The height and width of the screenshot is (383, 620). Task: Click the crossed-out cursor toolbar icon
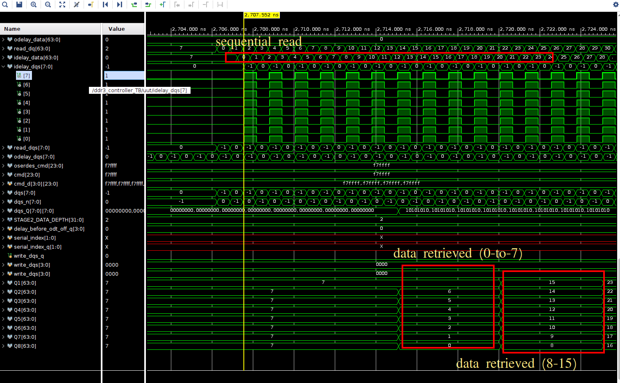pyautogui.click(x=77, y=5)
